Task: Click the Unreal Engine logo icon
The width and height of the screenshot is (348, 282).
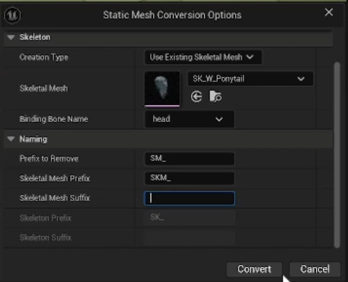Action: point(12,14)
